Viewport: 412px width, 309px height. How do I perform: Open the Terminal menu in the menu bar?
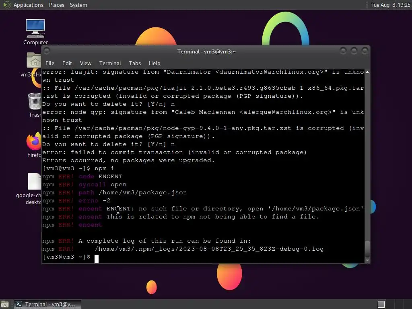coord(110,63)
